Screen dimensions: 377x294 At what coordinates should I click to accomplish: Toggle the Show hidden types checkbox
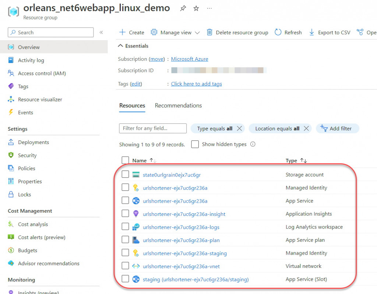195,144
